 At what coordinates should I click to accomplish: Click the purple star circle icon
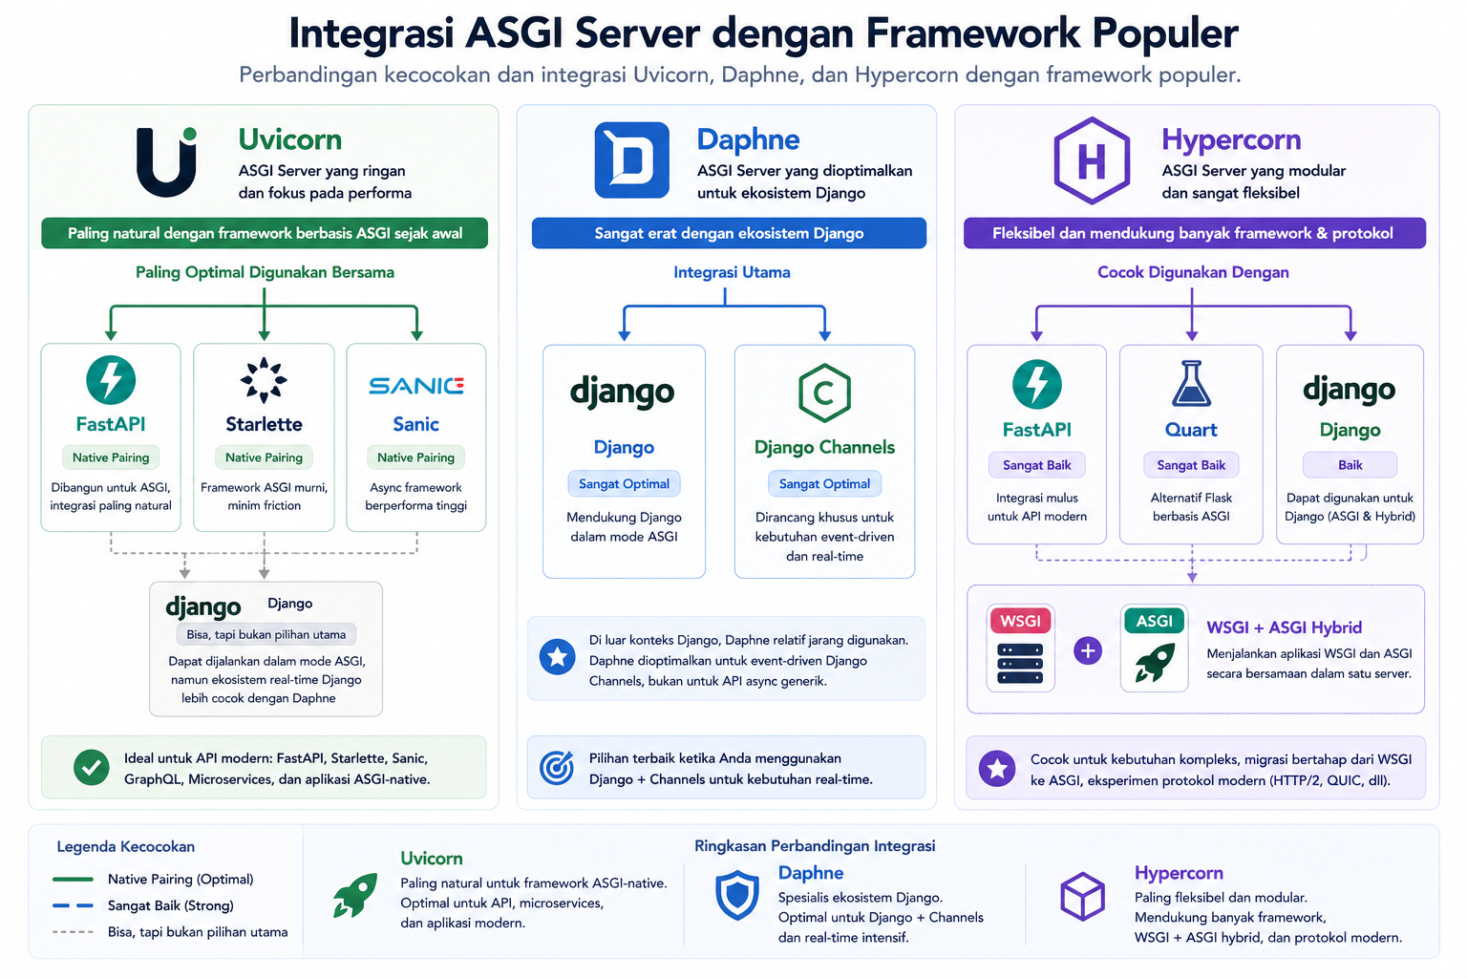pyautogui.click(x=997, y=768)
